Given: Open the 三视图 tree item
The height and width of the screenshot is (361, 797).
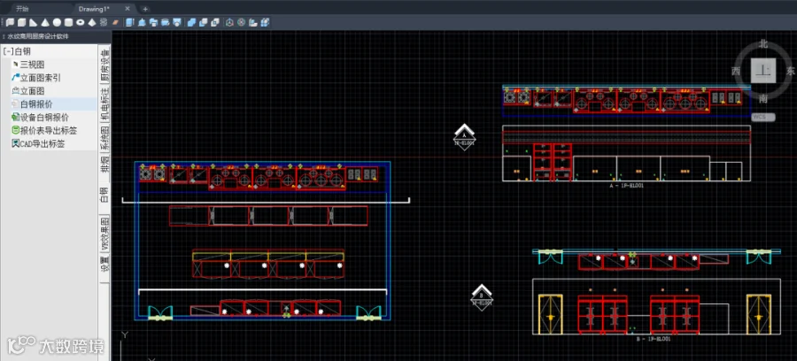Looking at the screenshot, I should click(x=32, y=65).
